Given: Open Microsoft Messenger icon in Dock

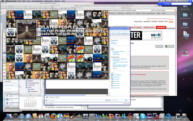Looking at the screenshot, I should (124, 116).
